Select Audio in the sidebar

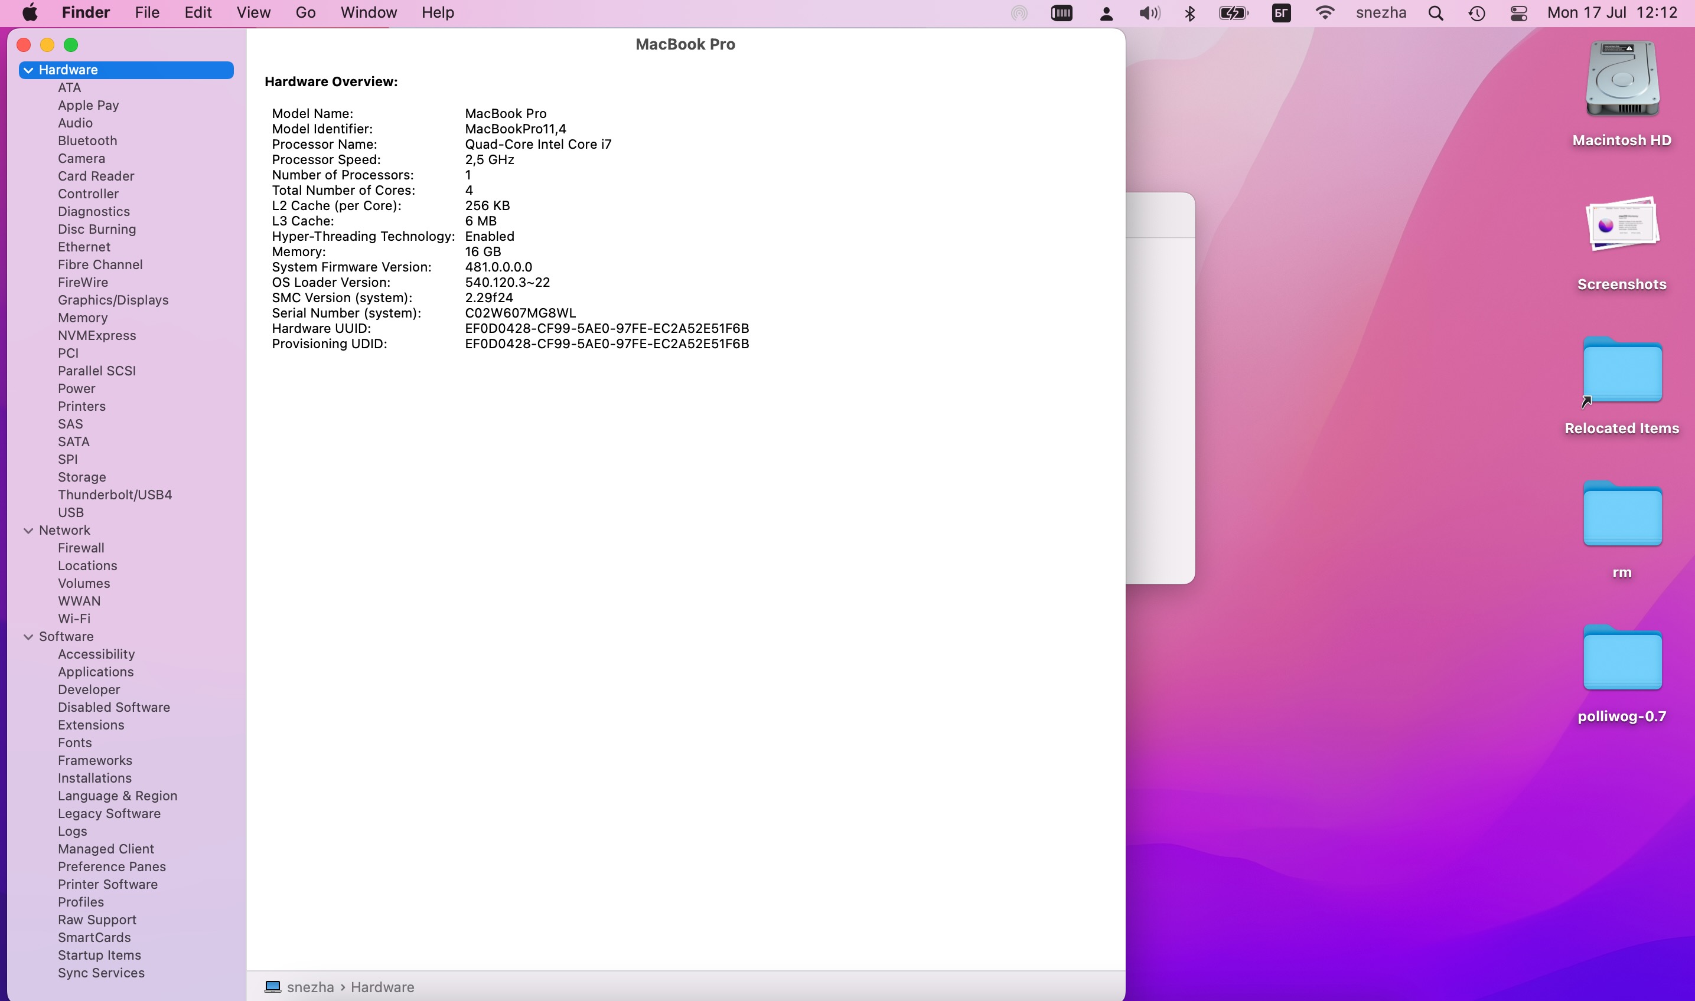point(75,123)
